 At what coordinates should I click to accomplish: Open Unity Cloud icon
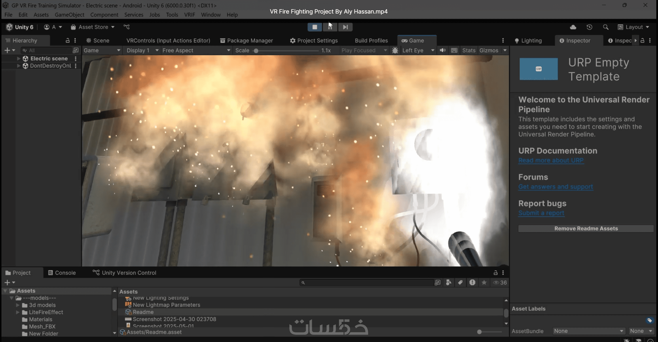(573, 27)
